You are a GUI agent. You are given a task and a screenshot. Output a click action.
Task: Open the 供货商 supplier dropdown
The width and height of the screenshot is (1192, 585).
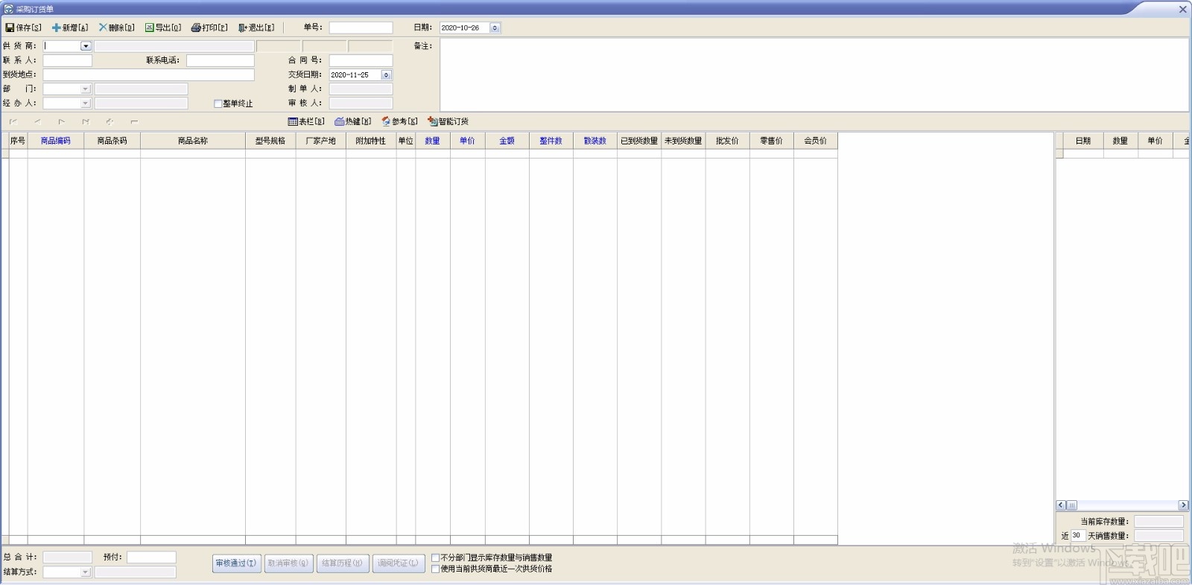click(86, 46)
